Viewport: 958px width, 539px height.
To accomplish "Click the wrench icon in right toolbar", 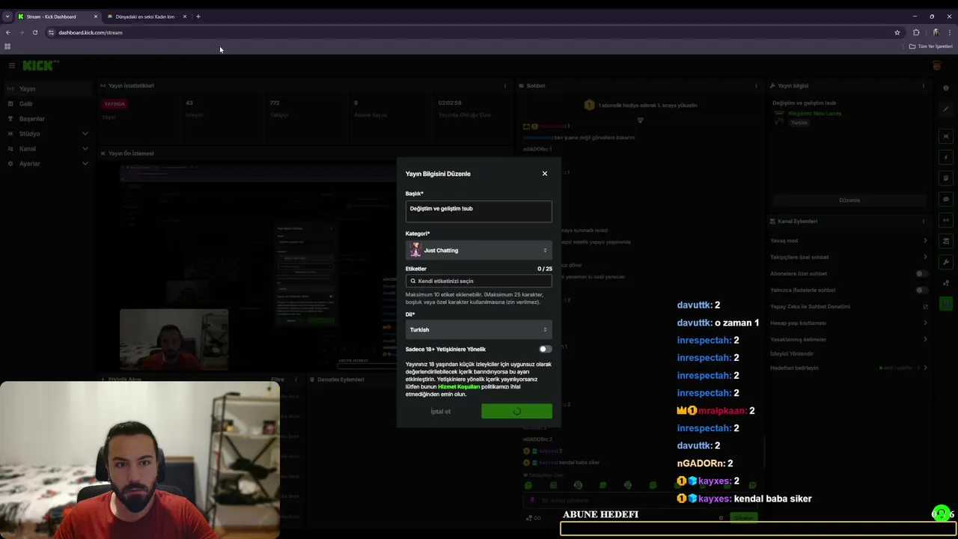I will coord(946,262).
